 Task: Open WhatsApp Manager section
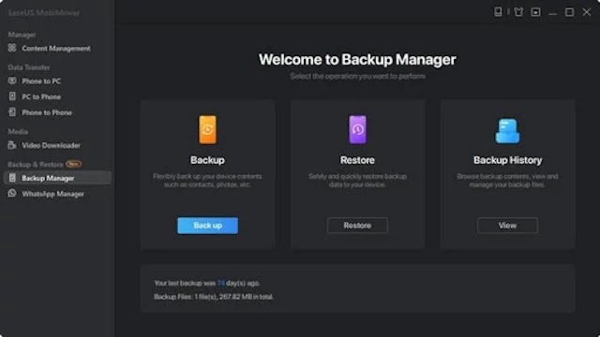52,194
